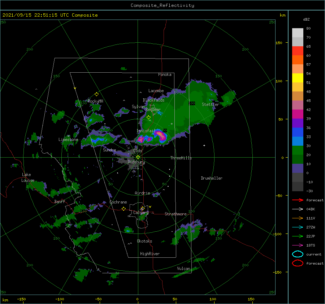The image size is (325, 304).
Task: Select the Strathmore label
Action: (175, 214)
